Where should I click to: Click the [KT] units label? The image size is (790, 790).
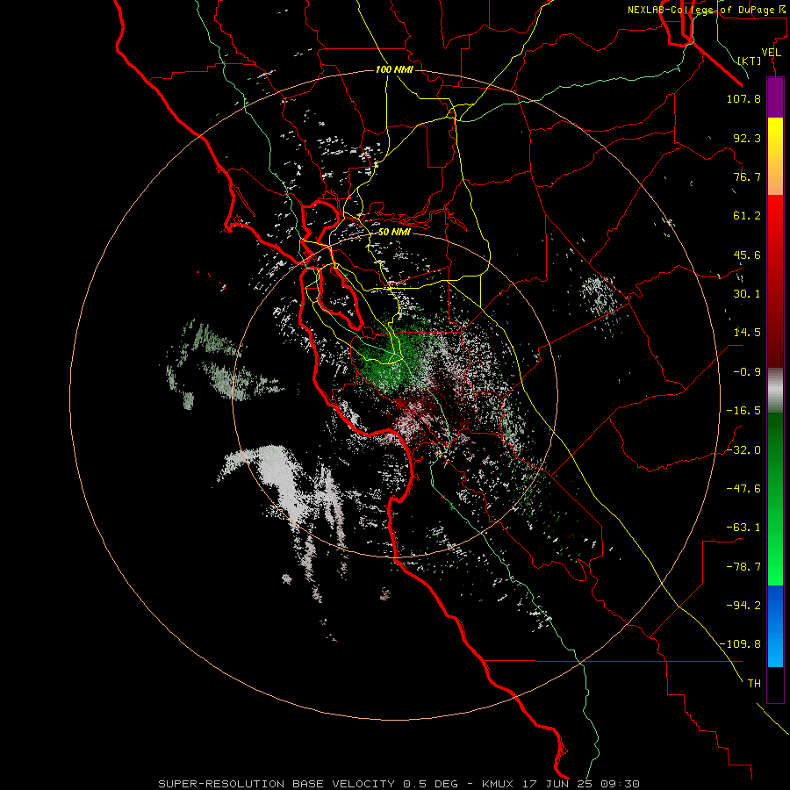click(750, 61)
